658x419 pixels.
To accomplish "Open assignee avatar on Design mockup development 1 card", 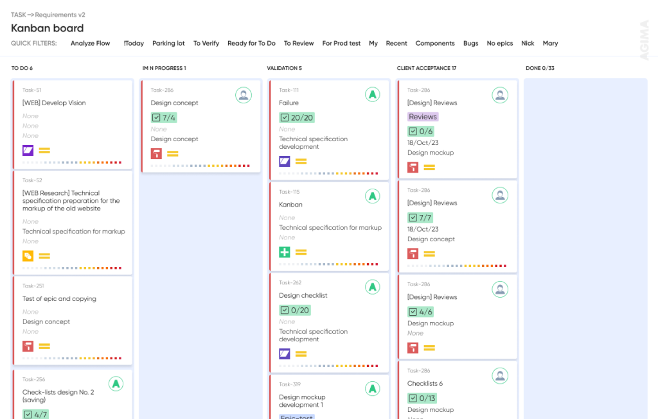I will point(372,389).
